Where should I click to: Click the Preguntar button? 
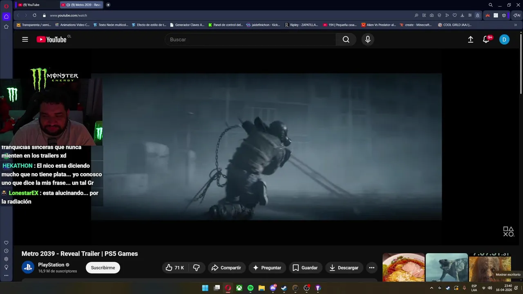pyautogui.click(x=267, y=268)
